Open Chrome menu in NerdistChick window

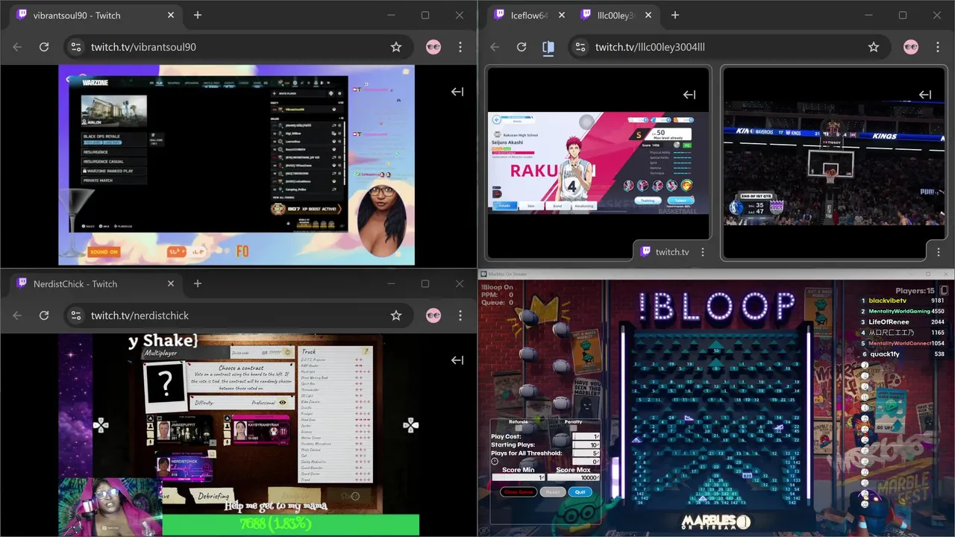pyautogui.click(x=460, y=315)
